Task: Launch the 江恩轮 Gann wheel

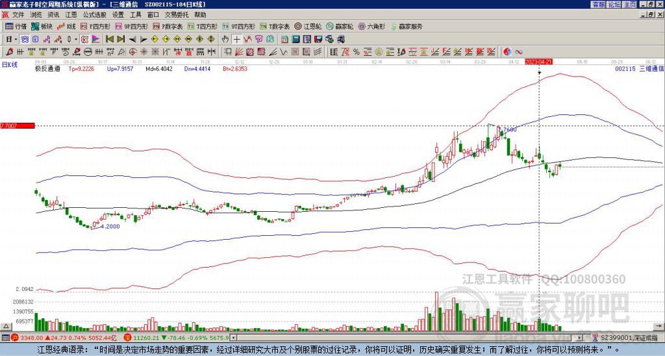Action: [x=308, y=26]
